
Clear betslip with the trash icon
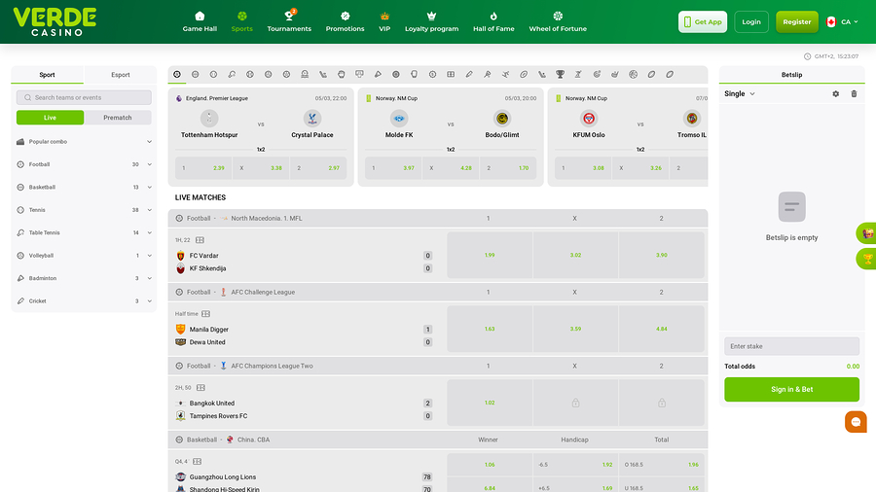pyautogui.click(x=854, y=93)
